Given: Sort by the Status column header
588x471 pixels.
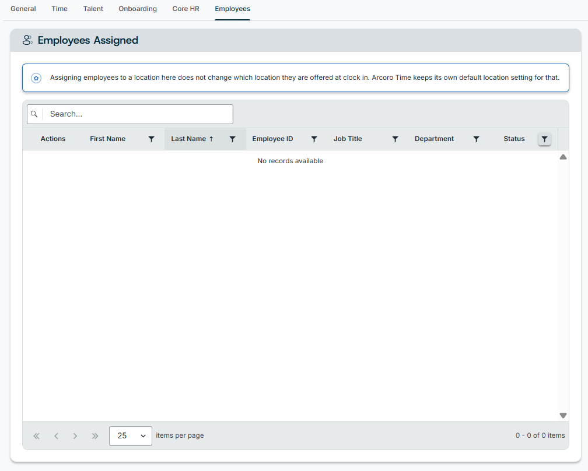Looking at the screenshot, I should tap(514, 139).
